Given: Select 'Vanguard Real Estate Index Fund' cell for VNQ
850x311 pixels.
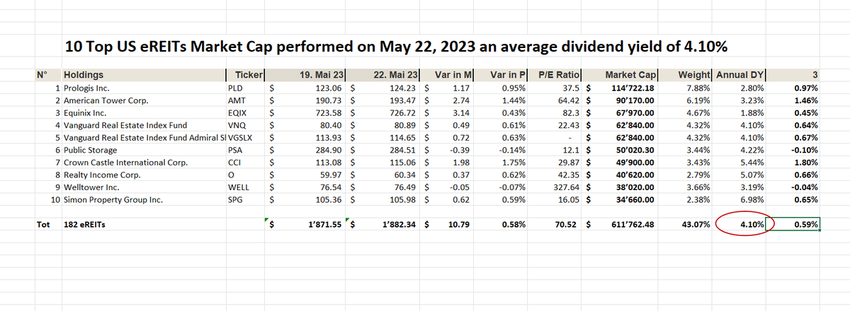Looking at the screenshot, I should (143, 125).
